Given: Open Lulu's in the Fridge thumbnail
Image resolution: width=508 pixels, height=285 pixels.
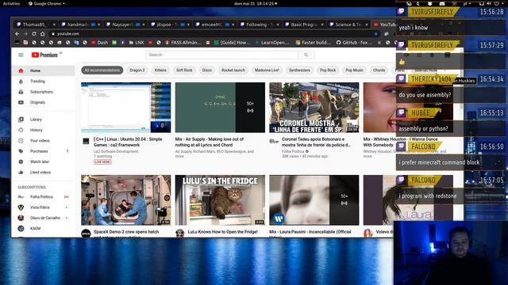Looking at the screenshot, I should click(x=220, y=200).
